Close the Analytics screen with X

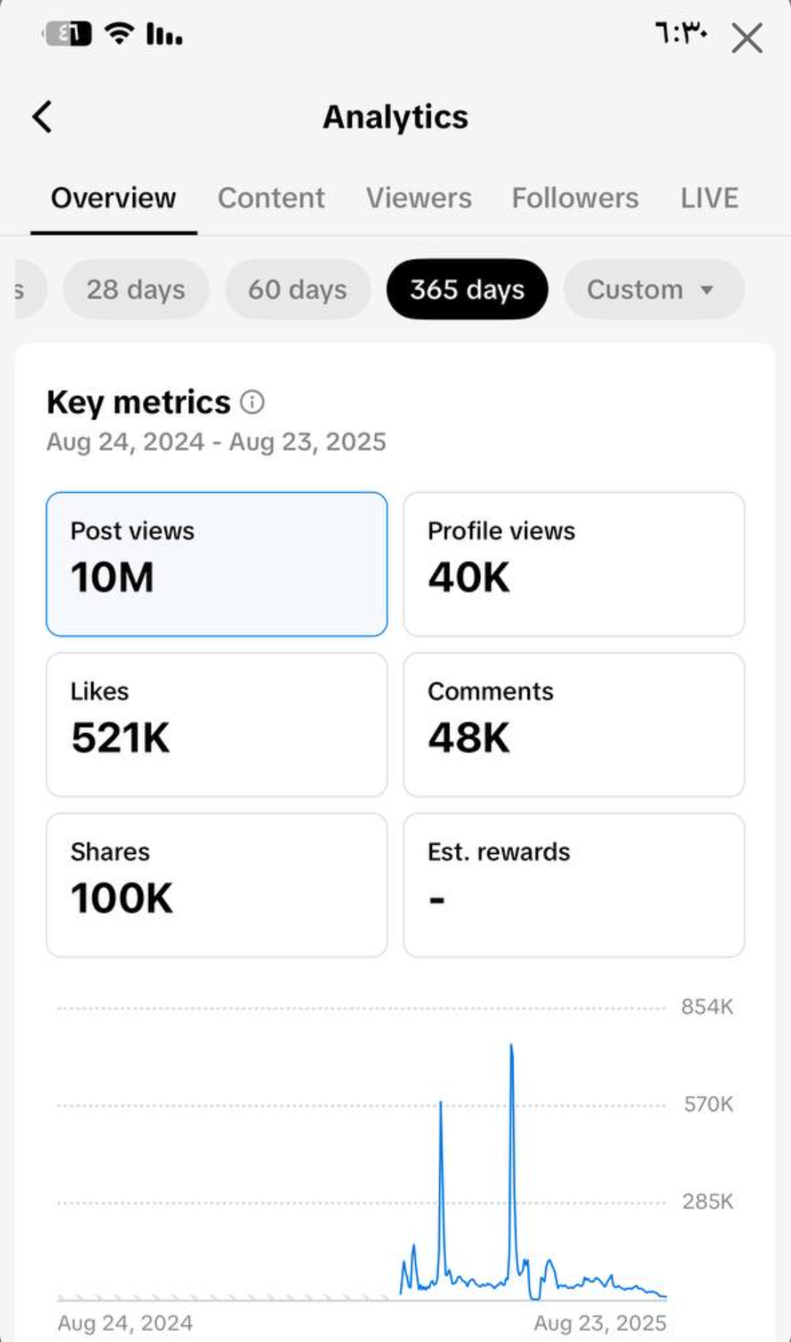[746, 38]
